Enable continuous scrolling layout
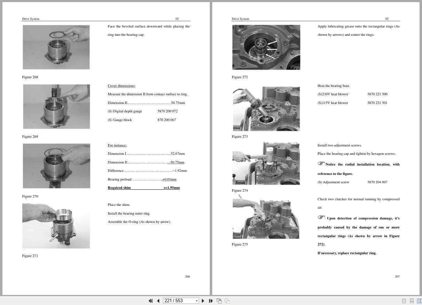The image size is (422, 305). [x=412, y=300]
